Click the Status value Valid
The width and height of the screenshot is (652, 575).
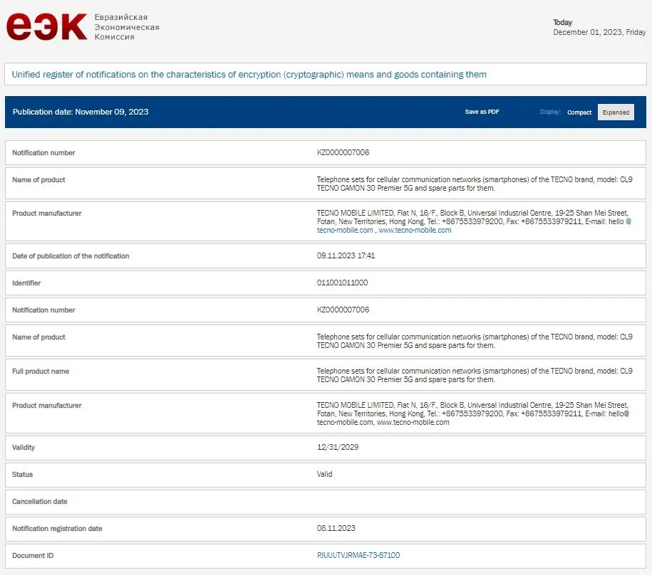[324, 474]
